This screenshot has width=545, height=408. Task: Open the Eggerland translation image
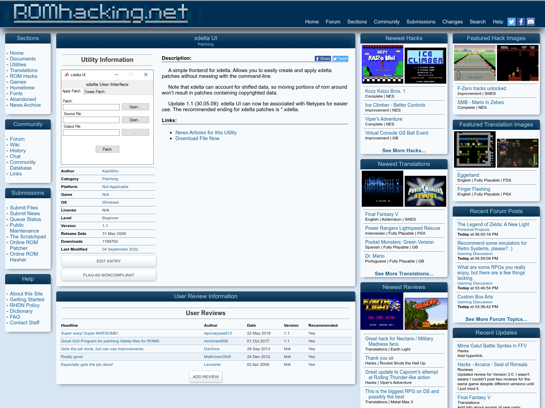tap(475, 149)
